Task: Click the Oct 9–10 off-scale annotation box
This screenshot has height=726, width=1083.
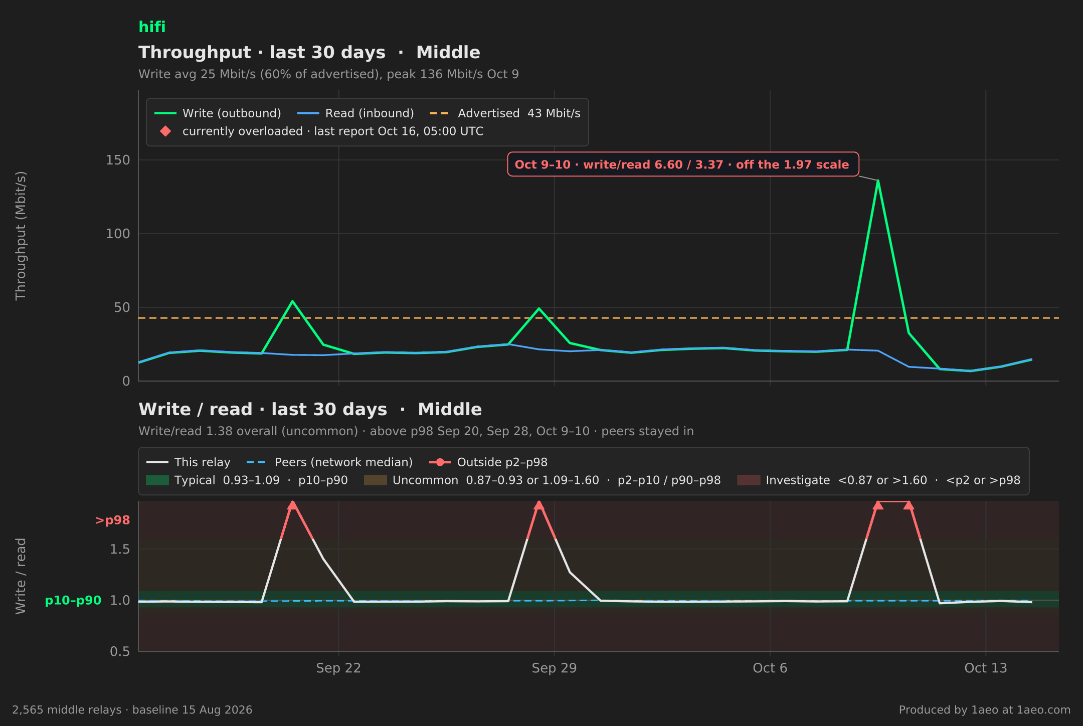Action: [x=683, y=164]
